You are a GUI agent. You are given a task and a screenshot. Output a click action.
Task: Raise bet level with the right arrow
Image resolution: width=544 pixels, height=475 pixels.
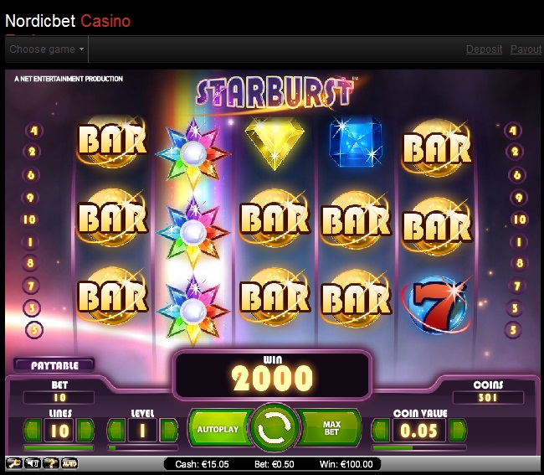169,431
